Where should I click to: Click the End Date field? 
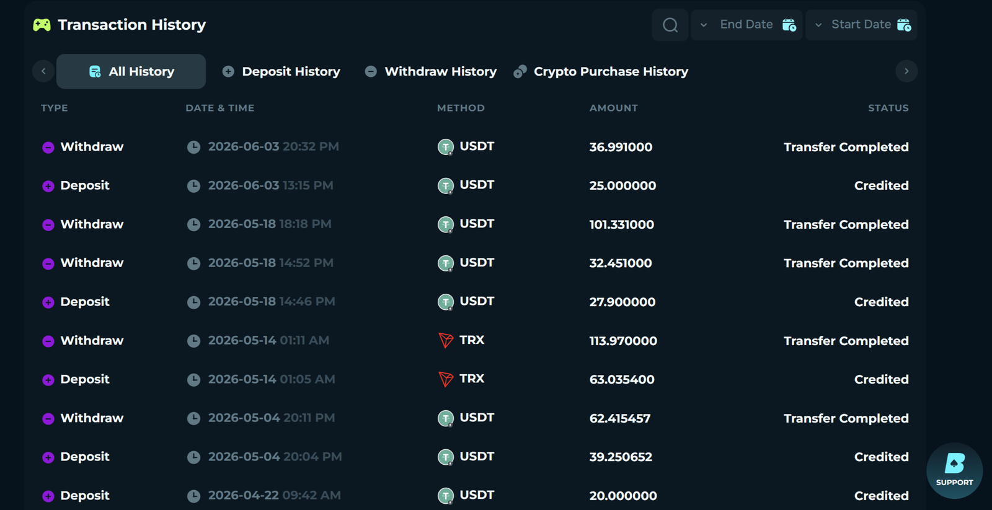click(746, 25)
